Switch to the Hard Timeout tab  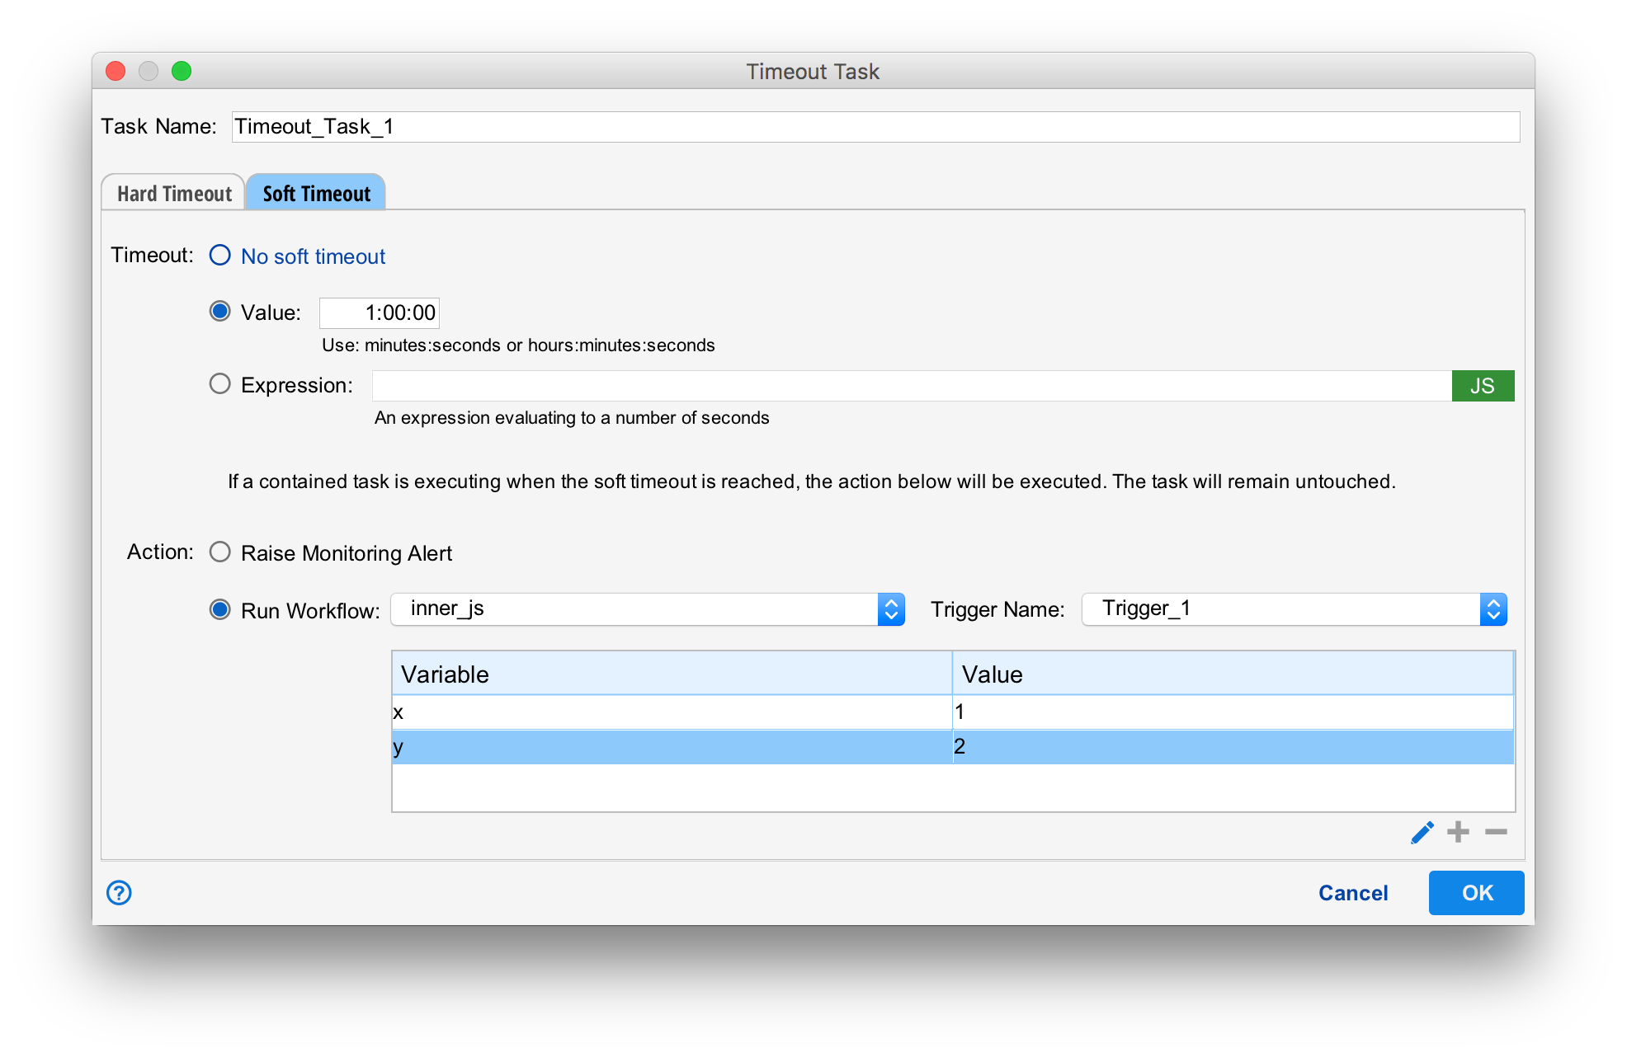click(x=174, y=194)
